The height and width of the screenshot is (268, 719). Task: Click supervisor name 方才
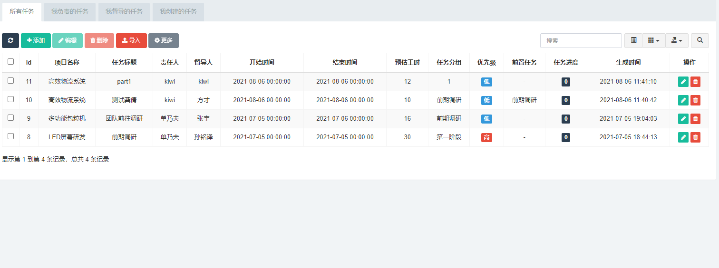tap(204, 100)
